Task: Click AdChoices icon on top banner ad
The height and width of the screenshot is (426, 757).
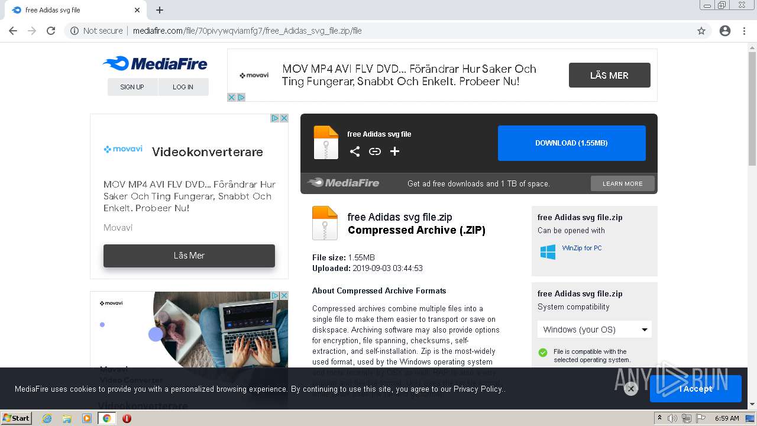Action: tap(241, 97)
